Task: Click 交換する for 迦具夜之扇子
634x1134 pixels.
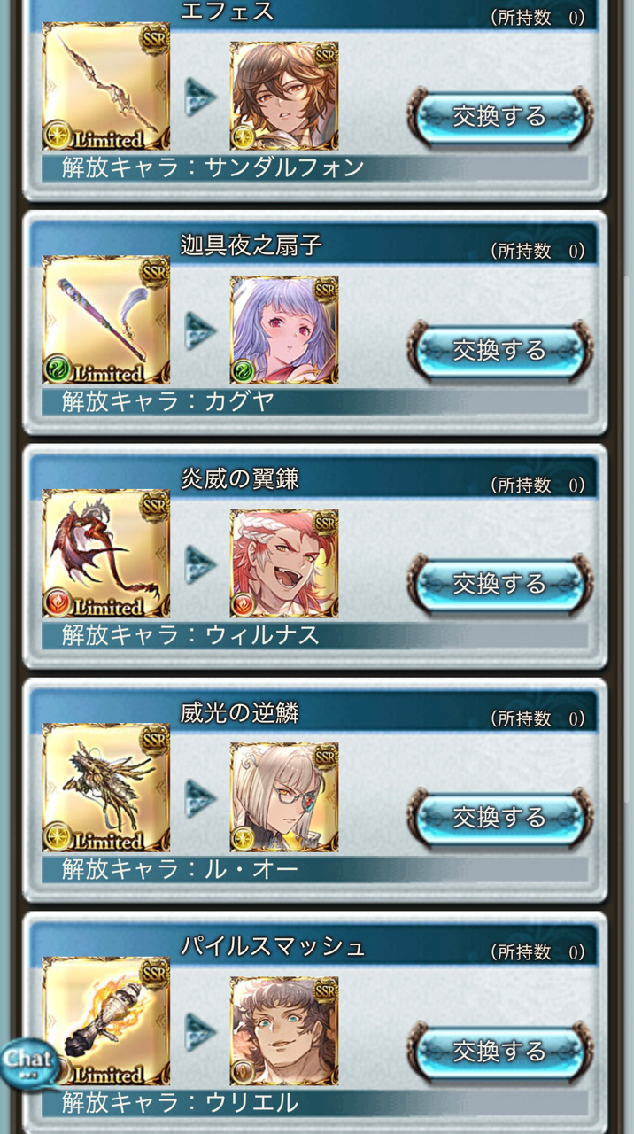Action: click(499, 351)
